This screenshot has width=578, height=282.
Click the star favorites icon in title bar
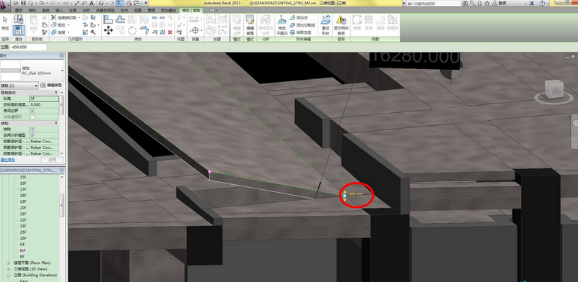pyautogui.click(x=487, y=3)
